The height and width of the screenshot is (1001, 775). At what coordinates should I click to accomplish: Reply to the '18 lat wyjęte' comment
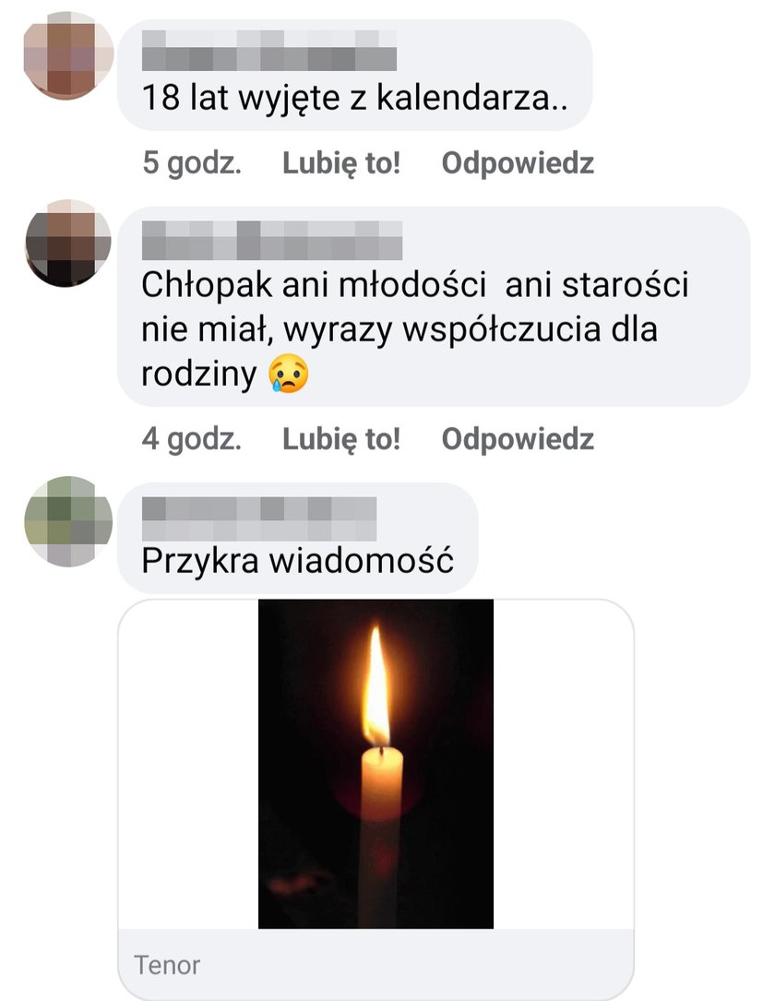click(518, 162)
